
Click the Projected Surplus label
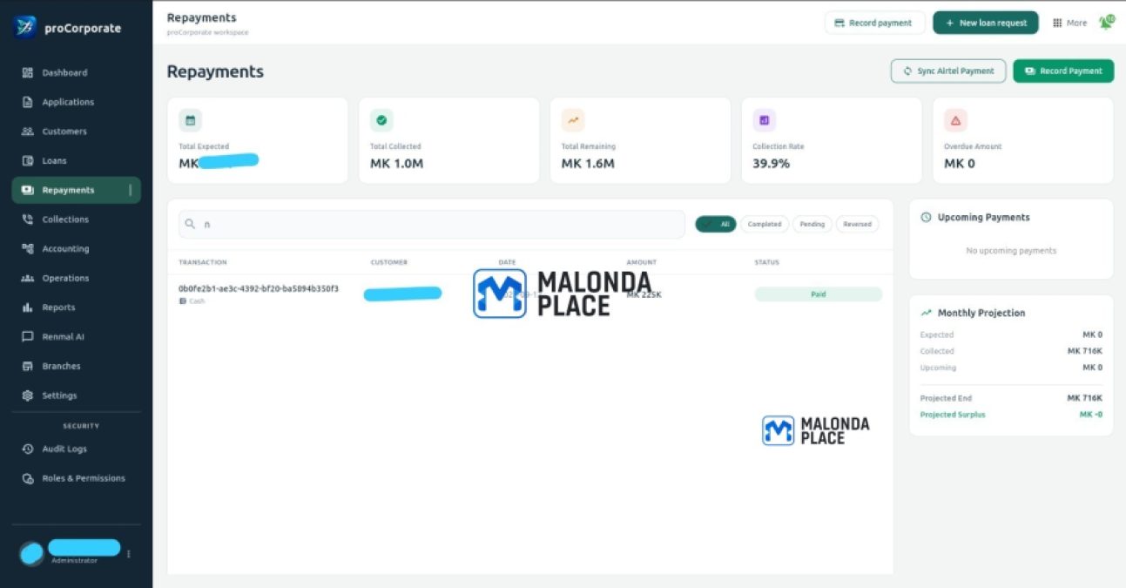click(x=953, y=415)
